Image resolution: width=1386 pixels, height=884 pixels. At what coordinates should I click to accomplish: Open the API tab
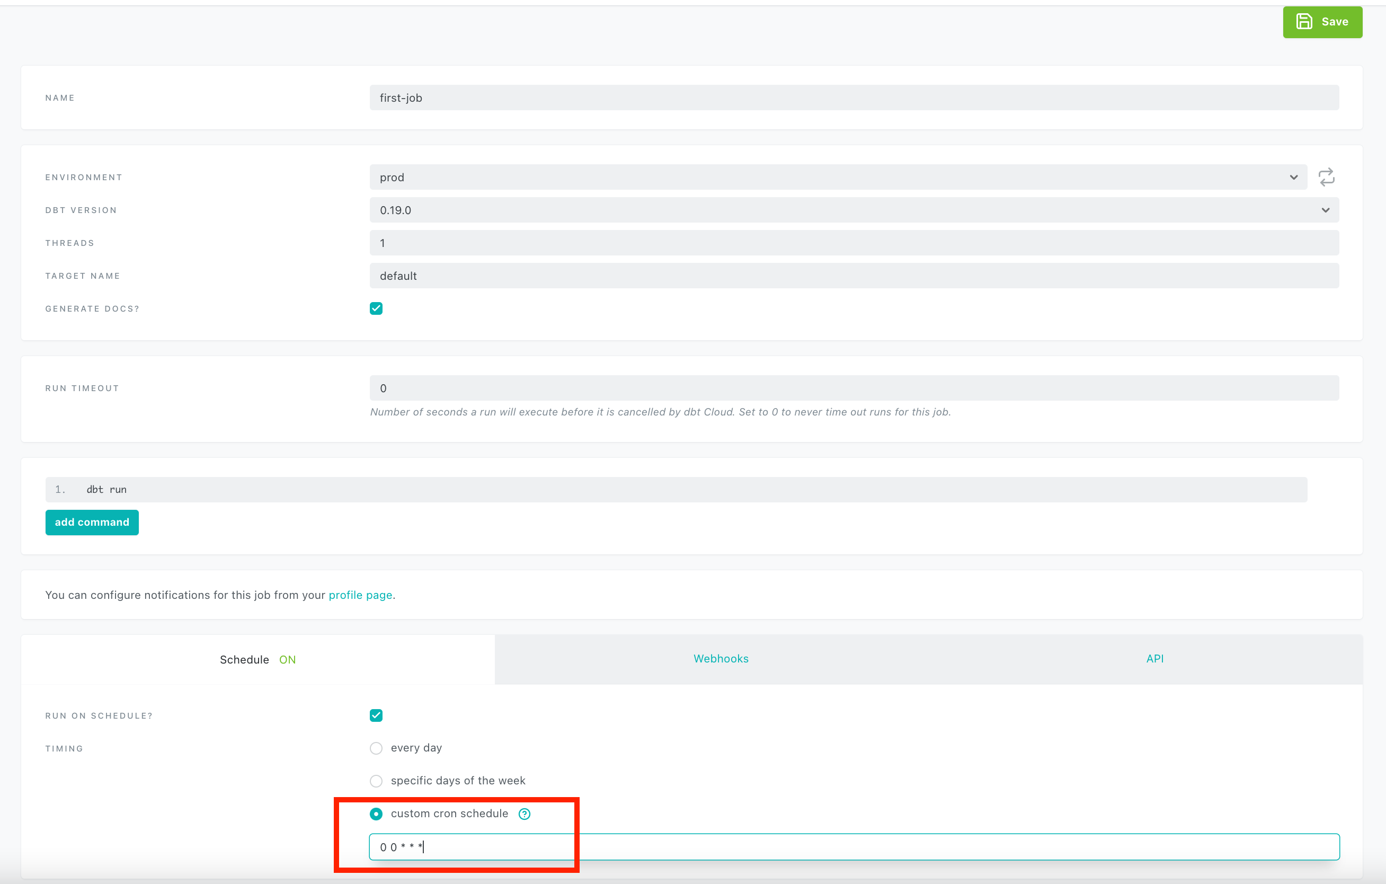(x=1154, y=659)
